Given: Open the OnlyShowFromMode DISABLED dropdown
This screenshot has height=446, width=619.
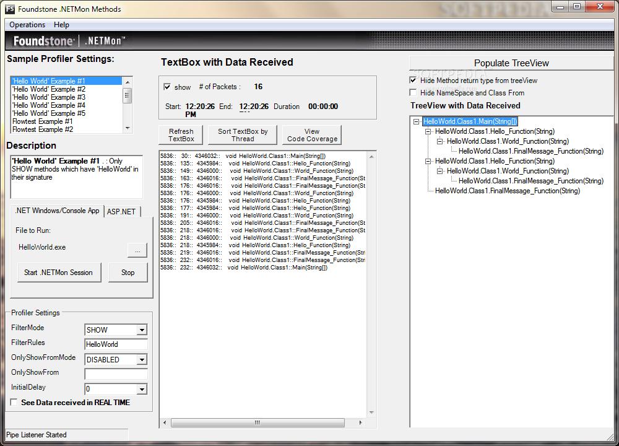Looking at the screenshot, I should [142, 359].
